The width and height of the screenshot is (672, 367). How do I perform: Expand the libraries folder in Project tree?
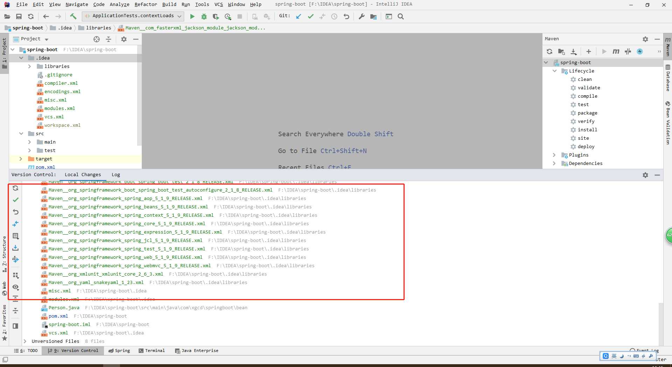tap(30, 66)
